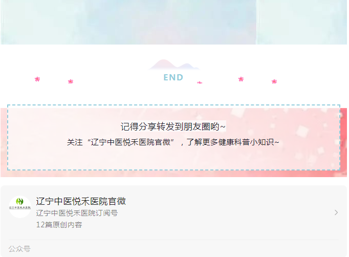Click the right chevron on account card
This screenshot has height=257, width=349.
point(336,212)
